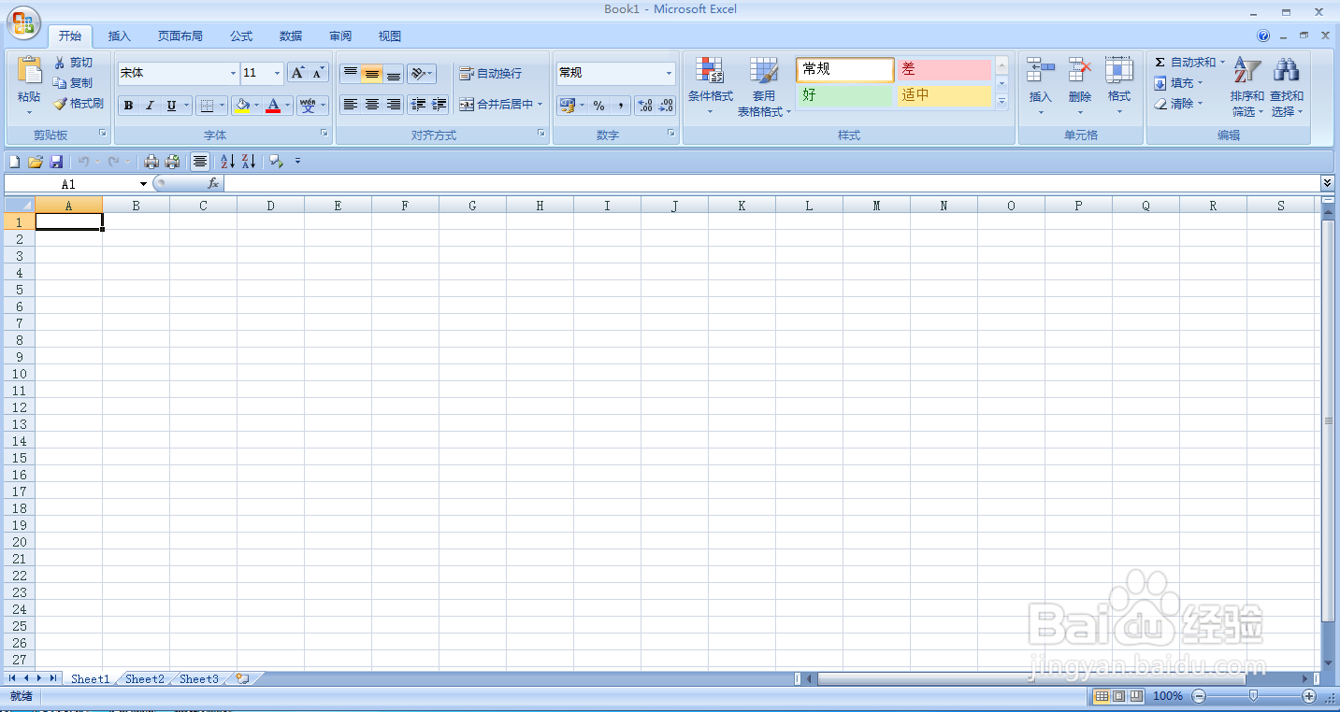Screen dimensions: 1340x712
Task: Expand the cell styles gallery
Action: coord(1001,101)
